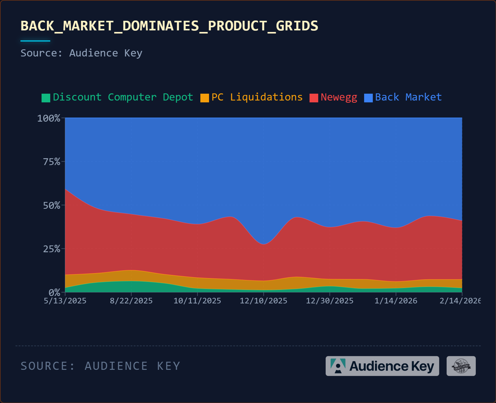The height and width of the screenshot is (403, 496).
Task: Toggle the Discount Computer Depot legend label
Action: 123,97
